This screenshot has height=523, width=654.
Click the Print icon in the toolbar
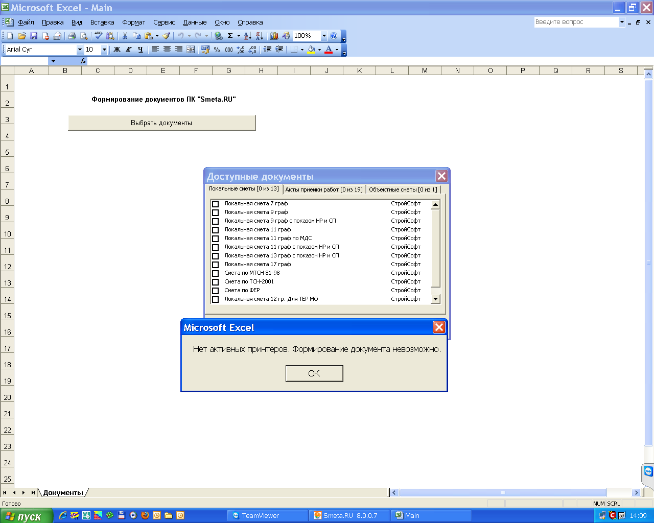click(72, 36)
